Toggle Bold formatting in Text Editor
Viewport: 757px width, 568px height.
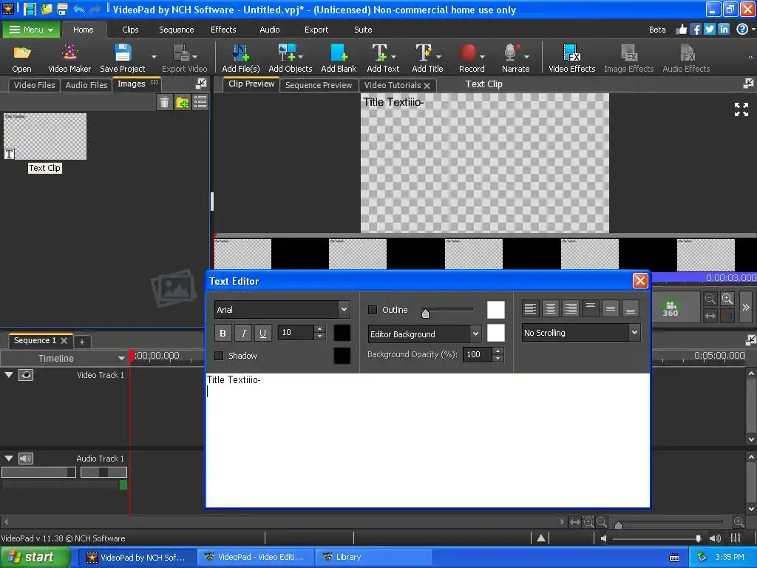tap(223, 333)
